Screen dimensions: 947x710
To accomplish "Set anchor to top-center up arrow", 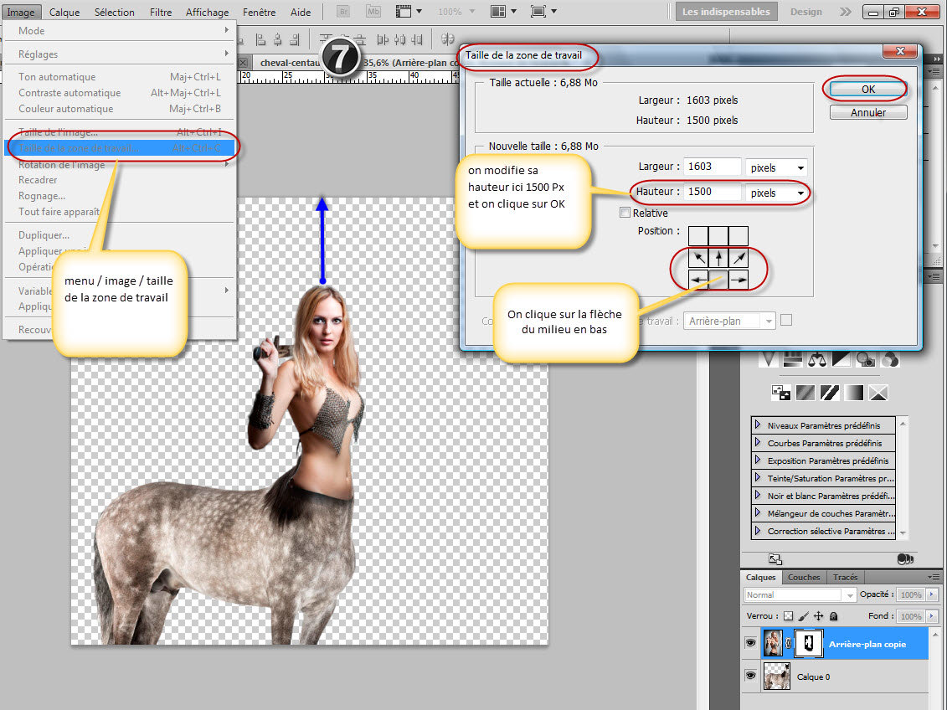I will point(718,258).
